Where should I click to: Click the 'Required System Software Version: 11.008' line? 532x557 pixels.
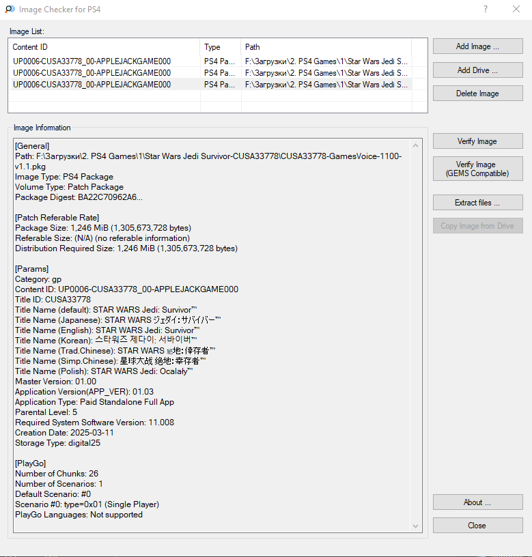pyautogui.click(x=94, y=423)
